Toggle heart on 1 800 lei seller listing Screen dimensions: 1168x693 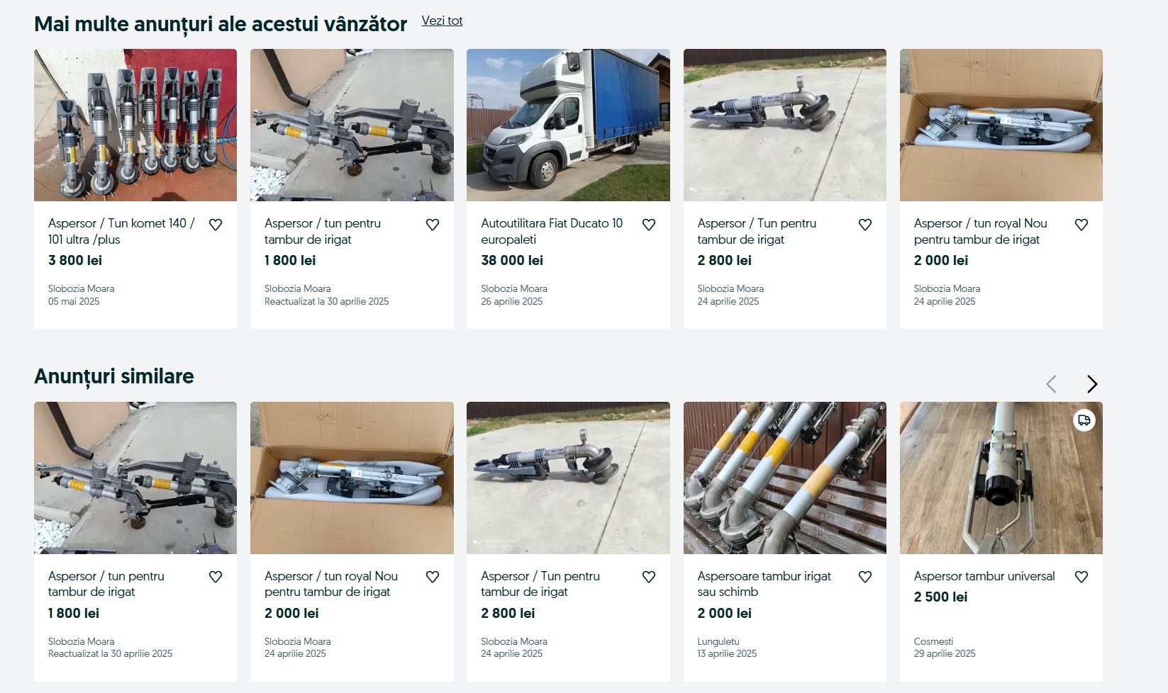coord(432,225)
